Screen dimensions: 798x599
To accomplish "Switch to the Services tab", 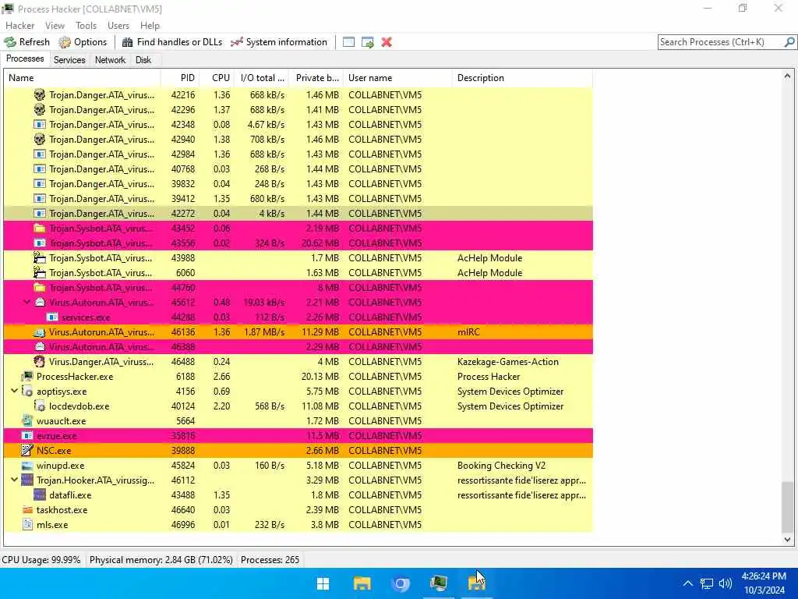I will pyautogui.click(x=69, y=59).
